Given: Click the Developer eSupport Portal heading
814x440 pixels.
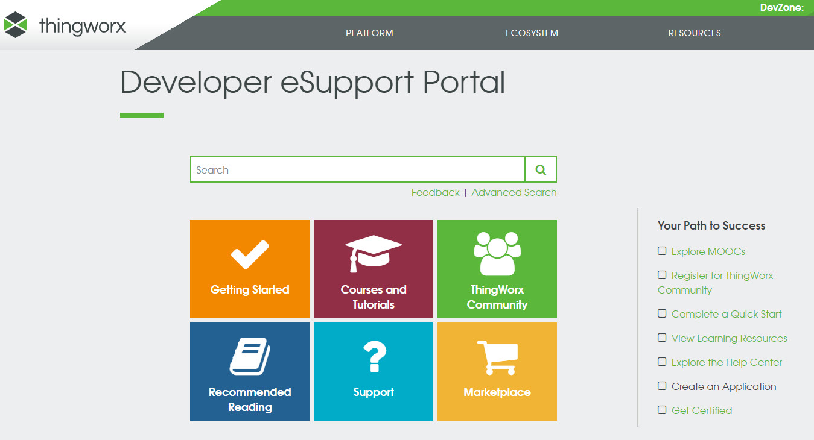Looking at the screenshot, I should tap(313, 82).
